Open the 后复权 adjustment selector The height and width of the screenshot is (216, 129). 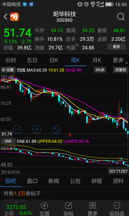click(120, 70)
